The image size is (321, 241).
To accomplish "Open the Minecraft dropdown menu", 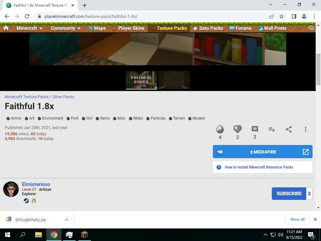I will (x=29, y=28).
